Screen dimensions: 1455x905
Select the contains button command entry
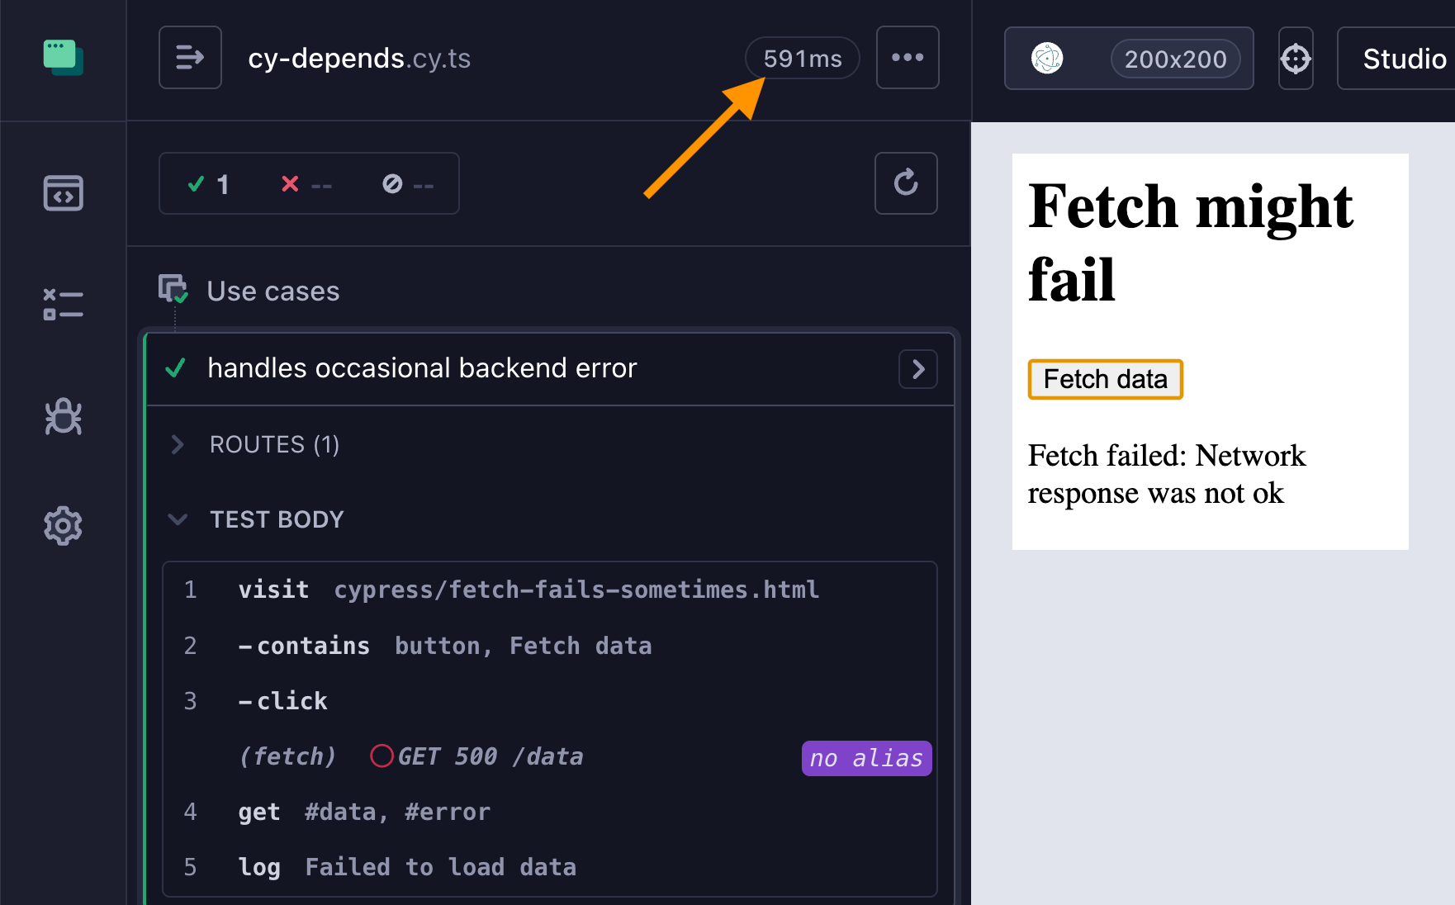coord(550,646)
